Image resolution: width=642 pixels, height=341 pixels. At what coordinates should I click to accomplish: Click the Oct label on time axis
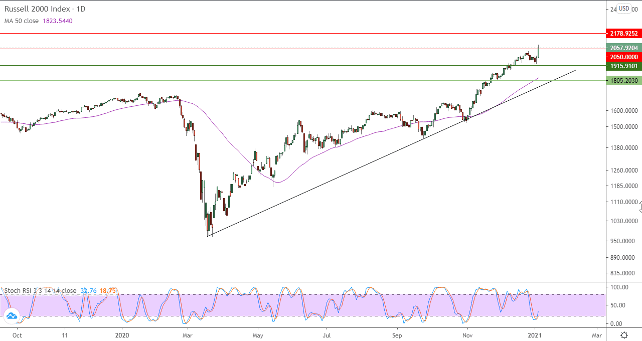pos(17,335)
